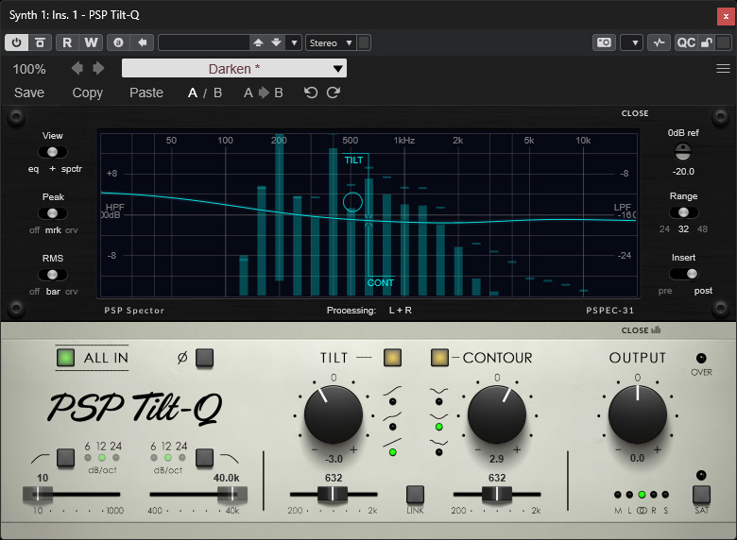Open the Stereo routing dropdown

(332, 42)
